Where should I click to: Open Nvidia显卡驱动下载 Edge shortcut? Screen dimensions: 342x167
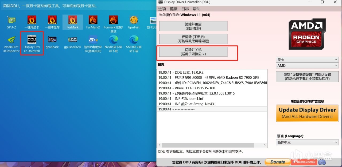tap(113, 44)
